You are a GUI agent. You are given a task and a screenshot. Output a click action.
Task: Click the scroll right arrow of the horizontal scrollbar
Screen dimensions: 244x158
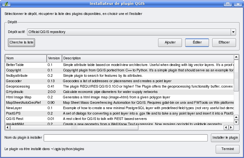point(231,128)
